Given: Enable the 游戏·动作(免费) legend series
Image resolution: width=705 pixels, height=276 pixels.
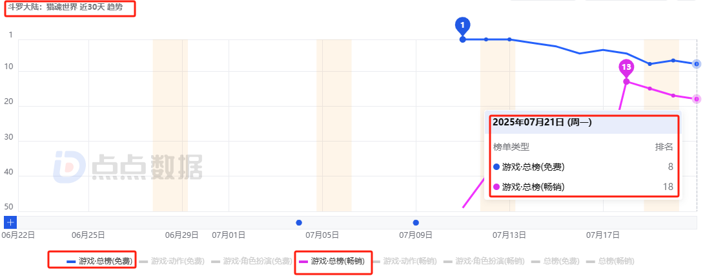Looking at the screenshot, I should pos(172,261).
